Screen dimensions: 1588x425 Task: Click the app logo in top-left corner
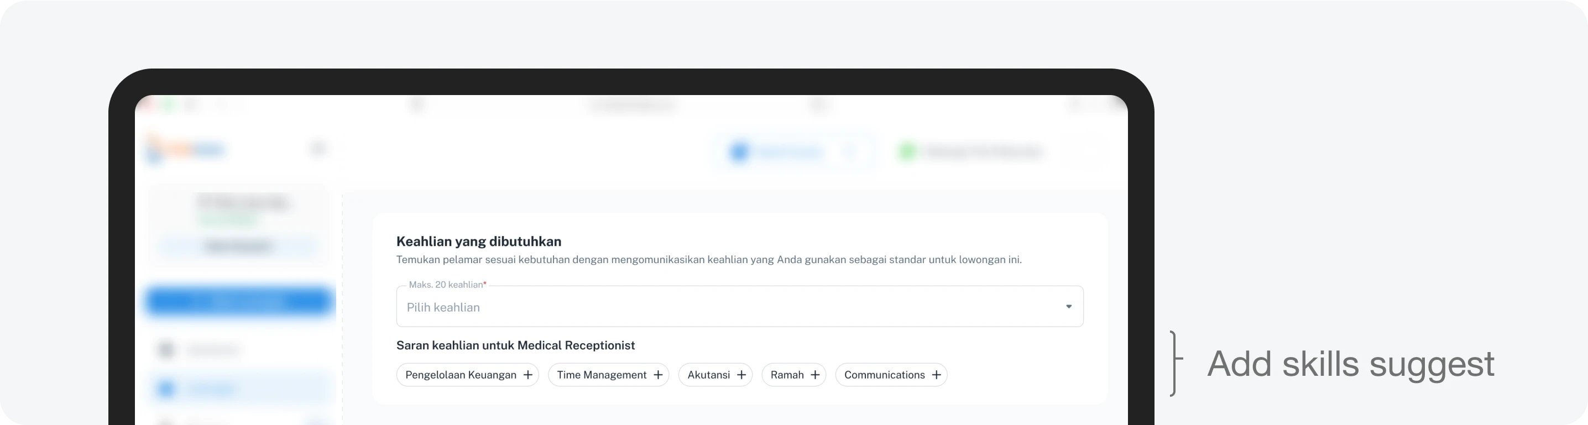click(x=185, y=150)
